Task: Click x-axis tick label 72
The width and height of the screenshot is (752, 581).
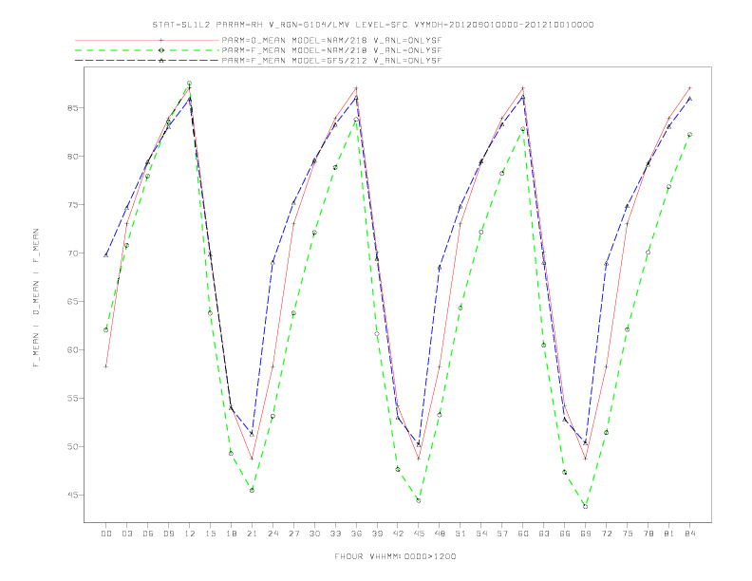Action: (606, 534)
